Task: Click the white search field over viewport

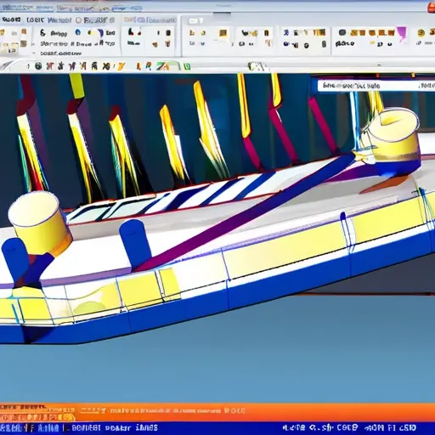Action: click(376, 86)
